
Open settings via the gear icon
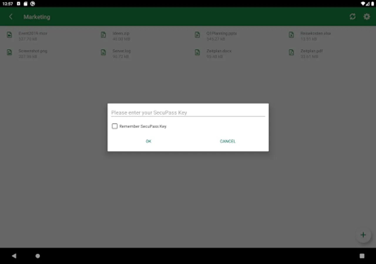pos(367,17)
